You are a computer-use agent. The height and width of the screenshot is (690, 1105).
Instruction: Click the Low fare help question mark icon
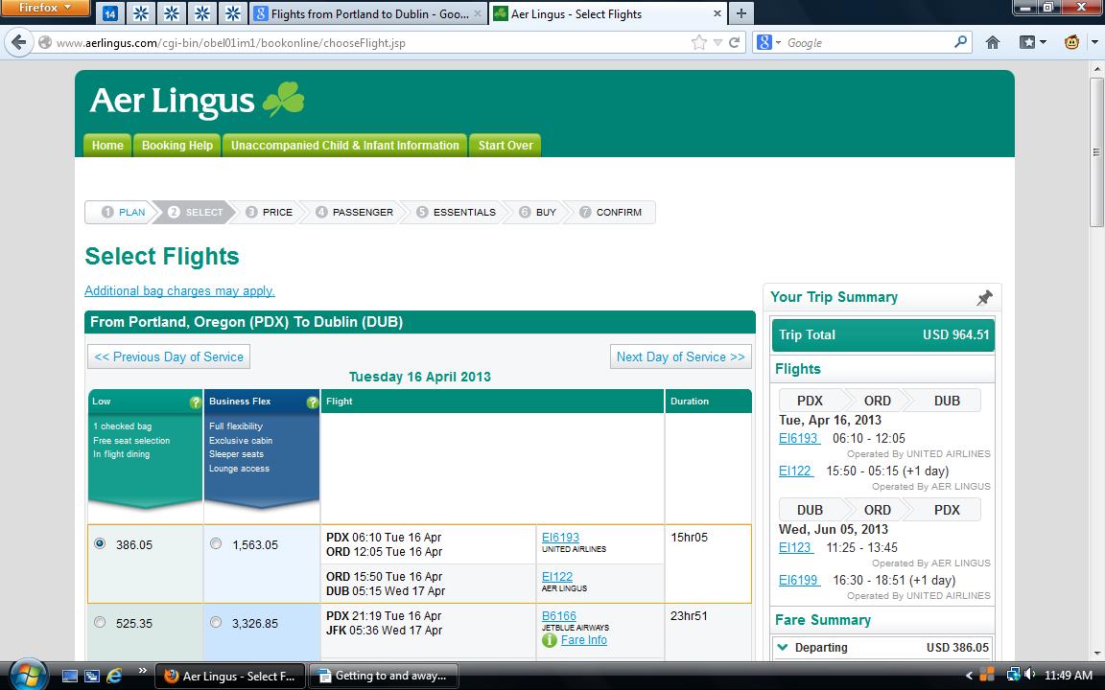coord(196,402)
